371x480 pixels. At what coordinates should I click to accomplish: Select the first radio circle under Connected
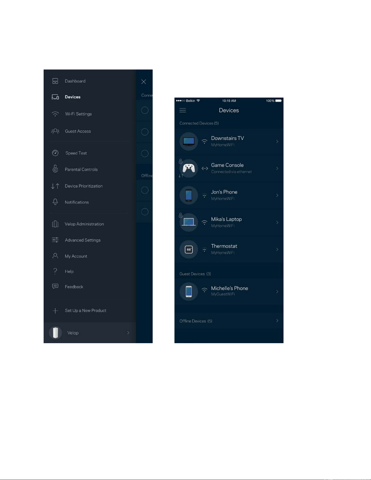coord(145,110)
